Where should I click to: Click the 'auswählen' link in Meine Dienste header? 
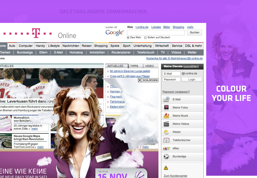pyautogui.click(x=191, y=66)
